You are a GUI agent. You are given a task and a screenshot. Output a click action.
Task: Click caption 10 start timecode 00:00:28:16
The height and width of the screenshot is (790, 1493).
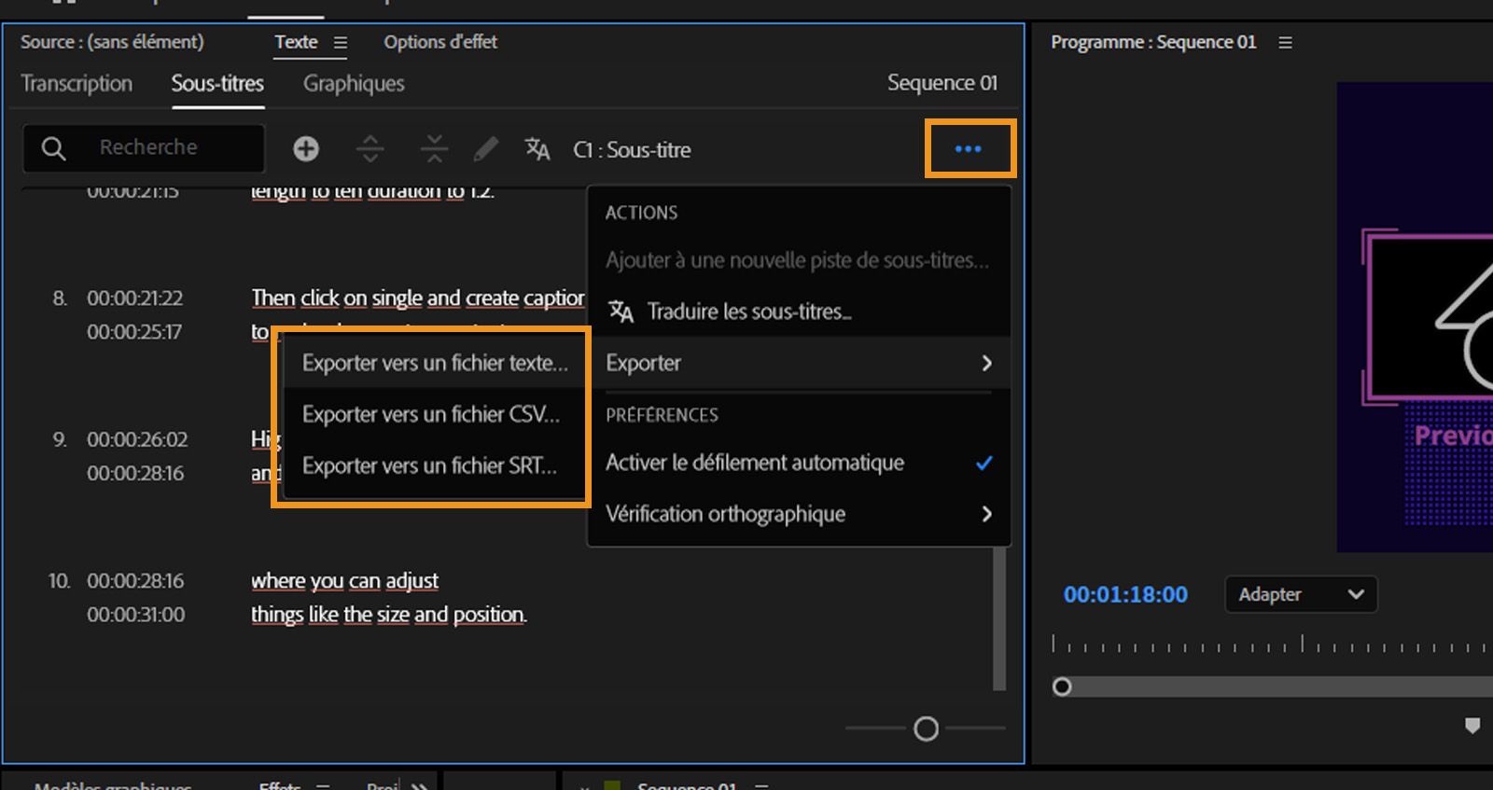tap(135, 581)
